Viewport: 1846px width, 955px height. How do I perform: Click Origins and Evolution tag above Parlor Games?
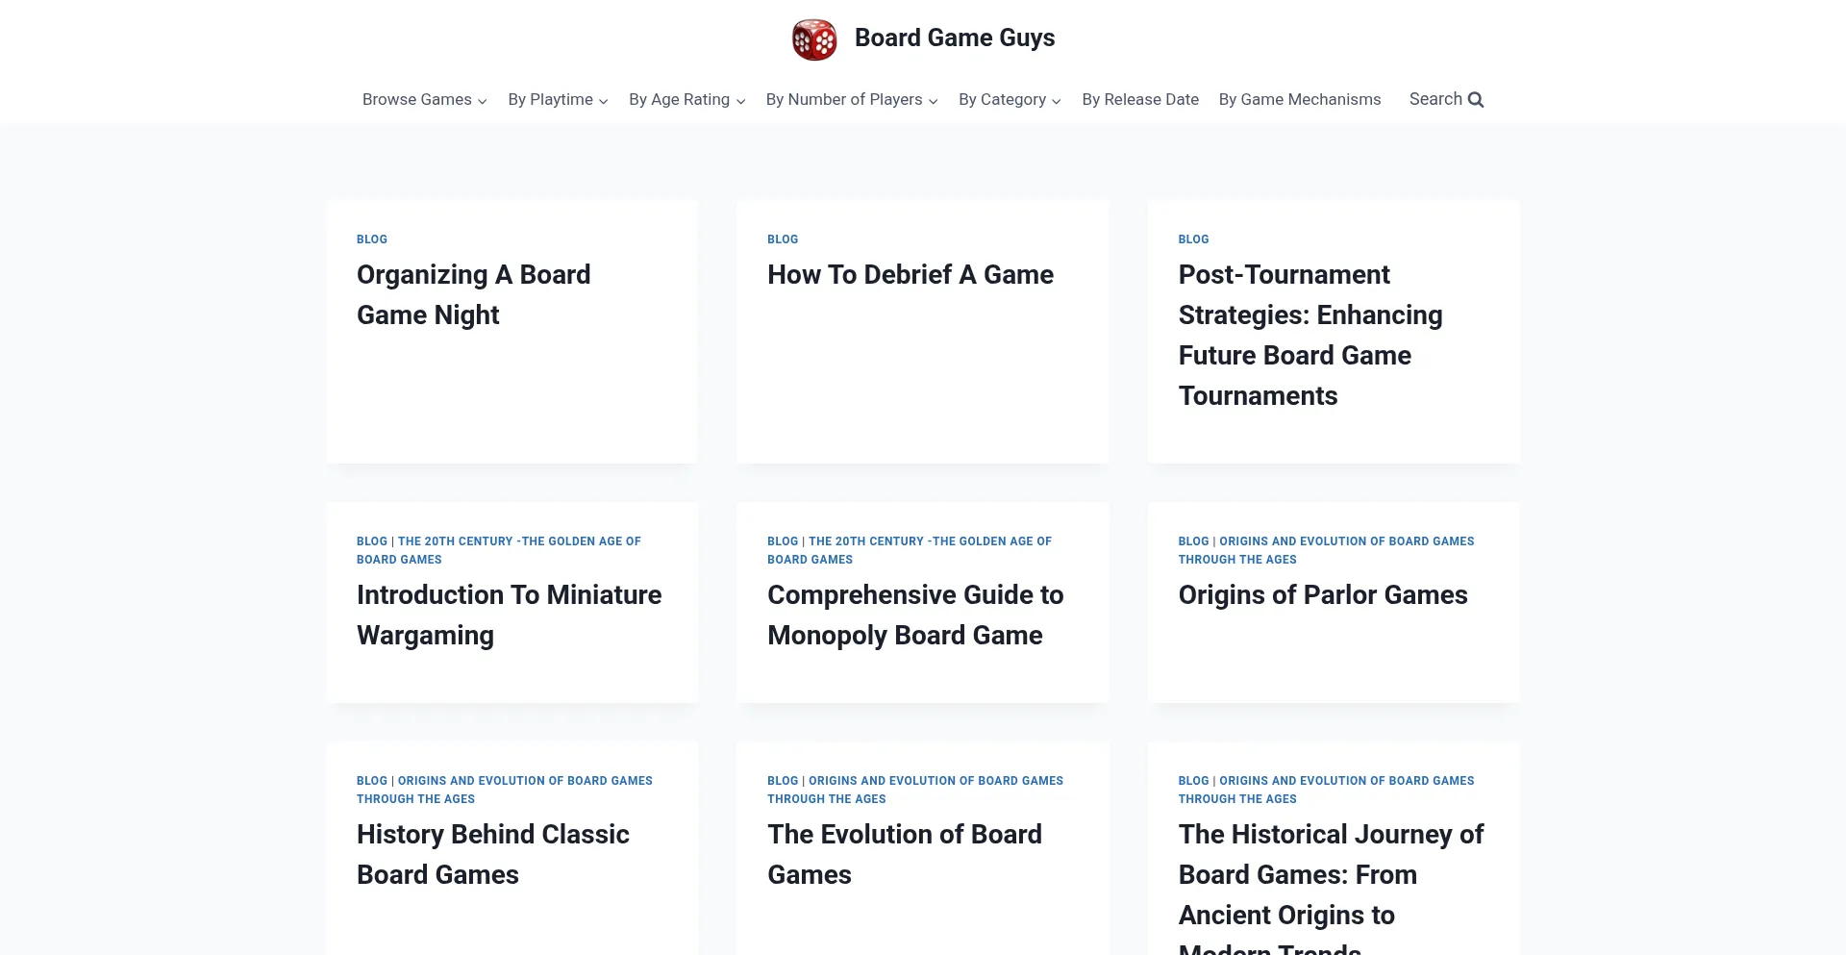(1346, 542)
